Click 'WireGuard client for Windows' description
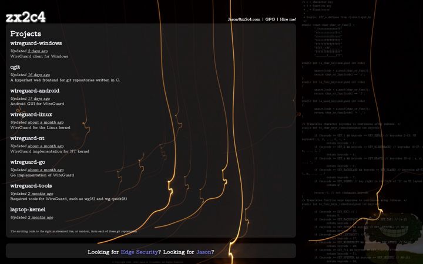Viewport: 423px width, 264px height. pyautogui.click(x=39, y=56)
